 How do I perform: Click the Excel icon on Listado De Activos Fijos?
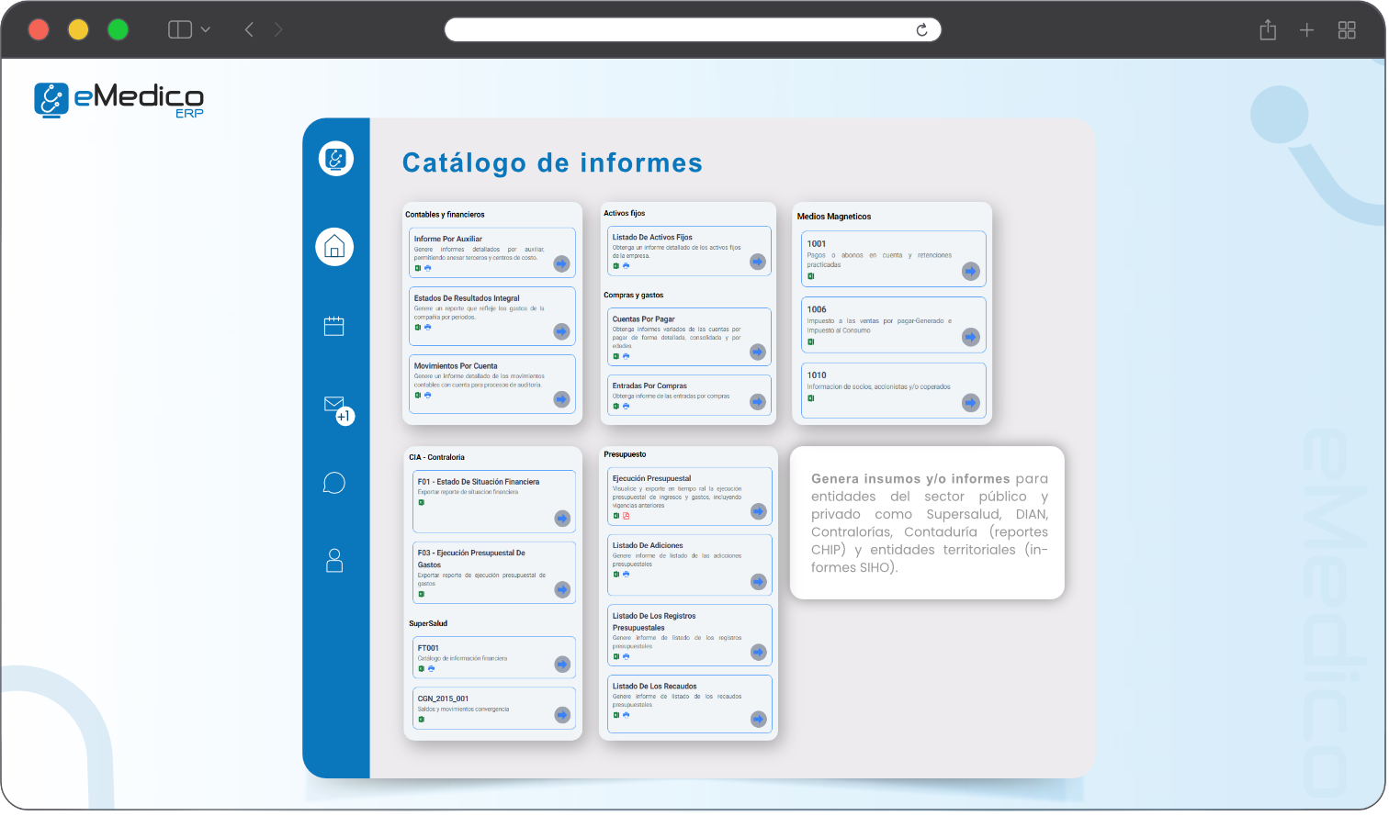(x=616, y=266)
